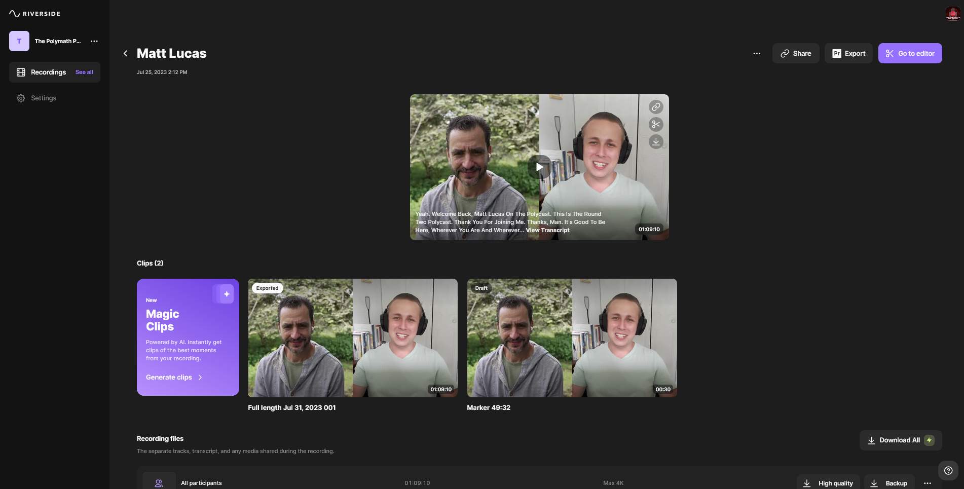The image size is (964, 489).
Task: Open The Polymath workspace options menu
Action: click(94, 41)
